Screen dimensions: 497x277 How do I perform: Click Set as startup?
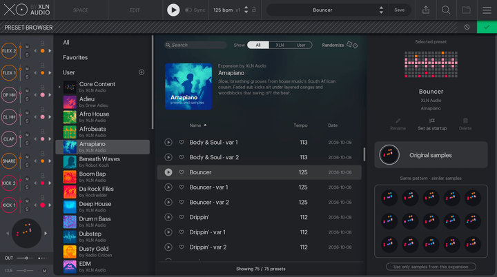click(x=432, y=125)
